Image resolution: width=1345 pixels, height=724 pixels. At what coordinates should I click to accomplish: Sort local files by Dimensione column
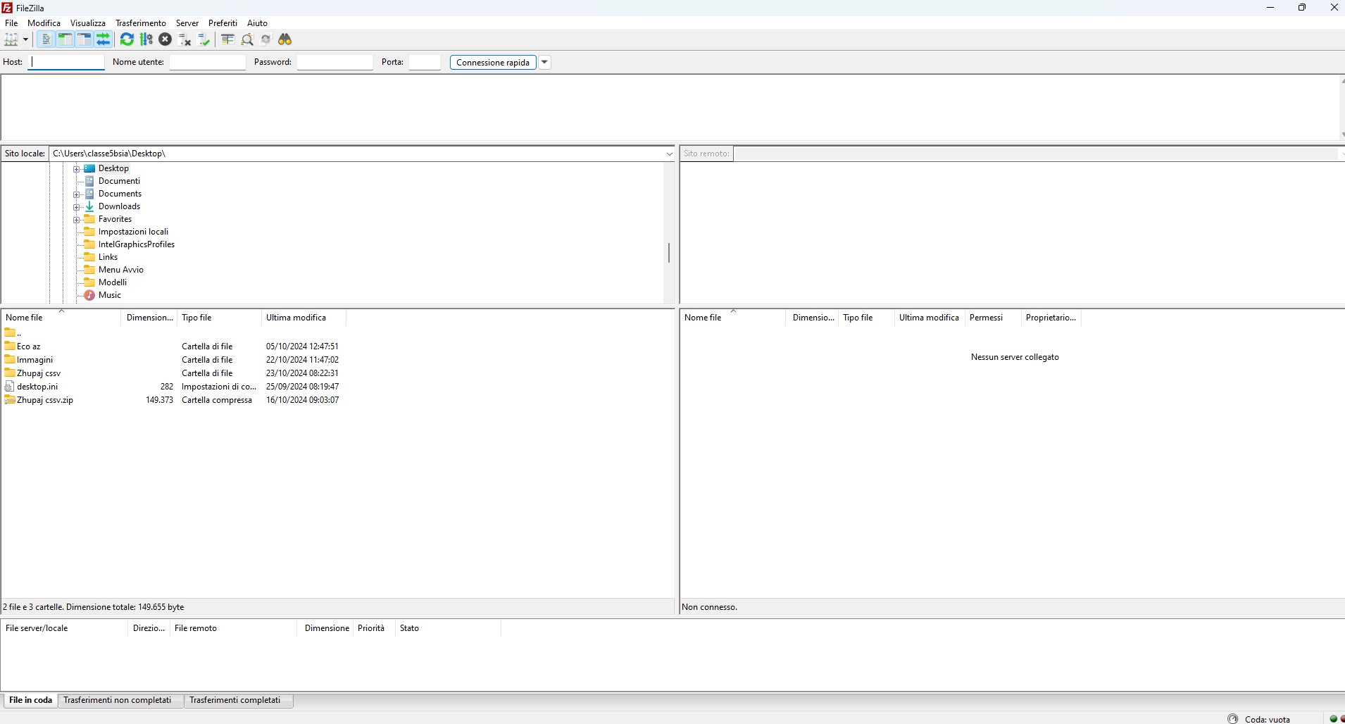[149, 318]
